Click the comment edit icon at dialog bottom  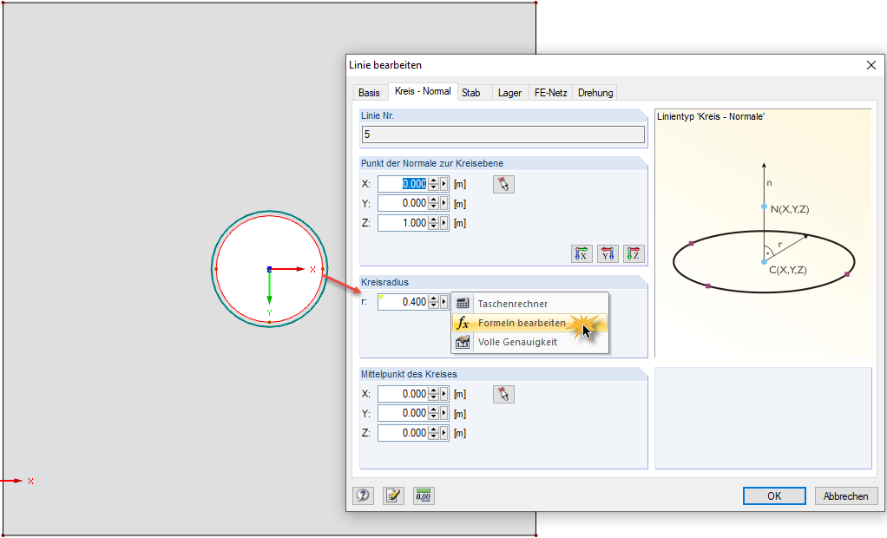pyautogui.click(x=391, y=495)
